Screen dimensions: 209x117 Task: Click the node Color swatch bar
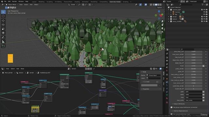coord(149,85)
